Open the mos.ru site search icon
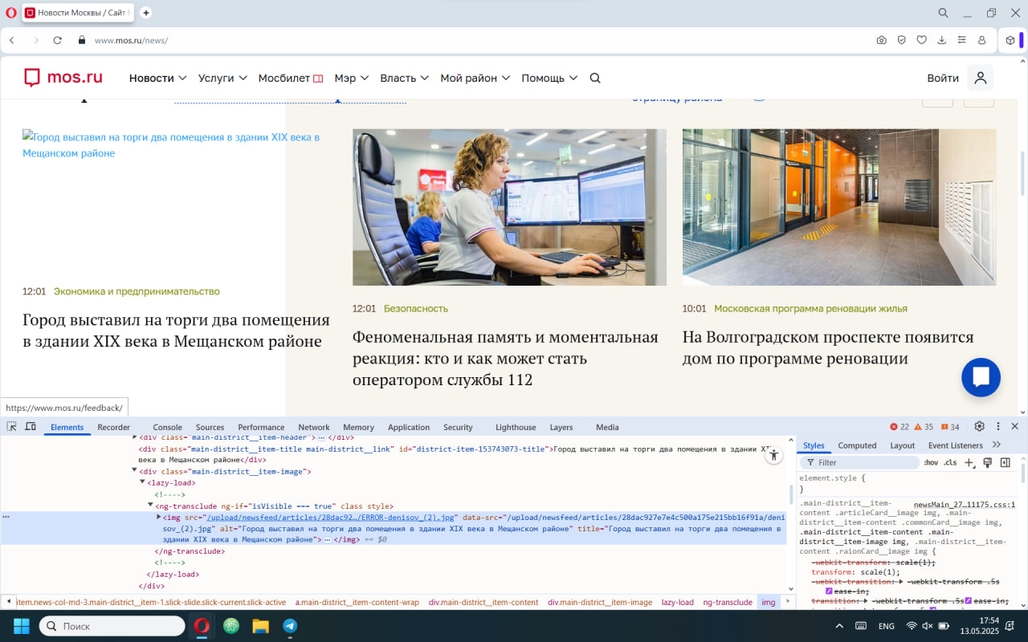The image size is (1028, 642). (x=594, y=78)
